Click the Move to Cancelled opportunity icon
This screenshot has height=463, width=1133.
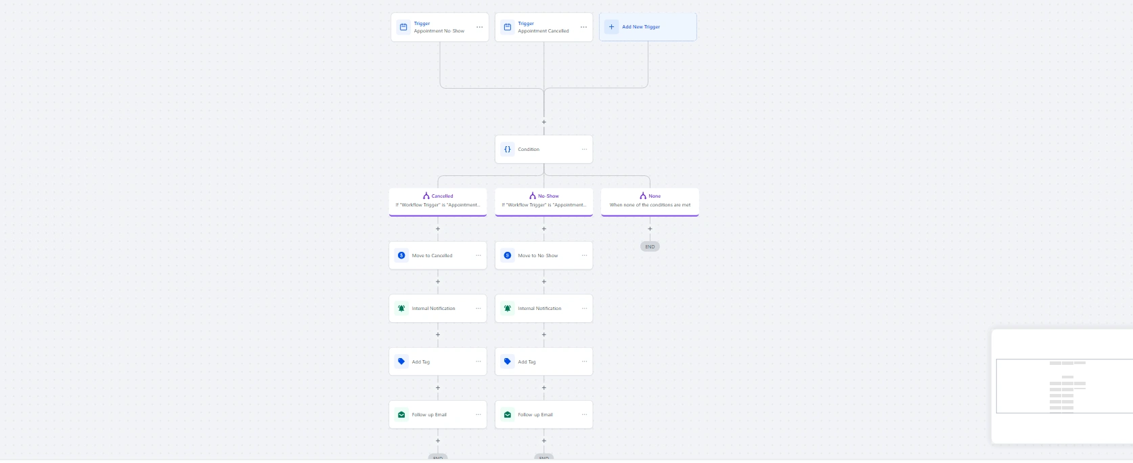pyautogui.click(x=401, y=256)
